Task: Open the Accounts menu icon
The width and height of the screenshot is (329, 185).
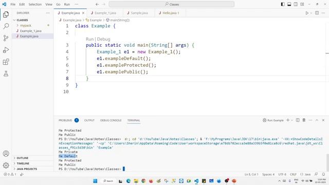Action: [6, 154]
